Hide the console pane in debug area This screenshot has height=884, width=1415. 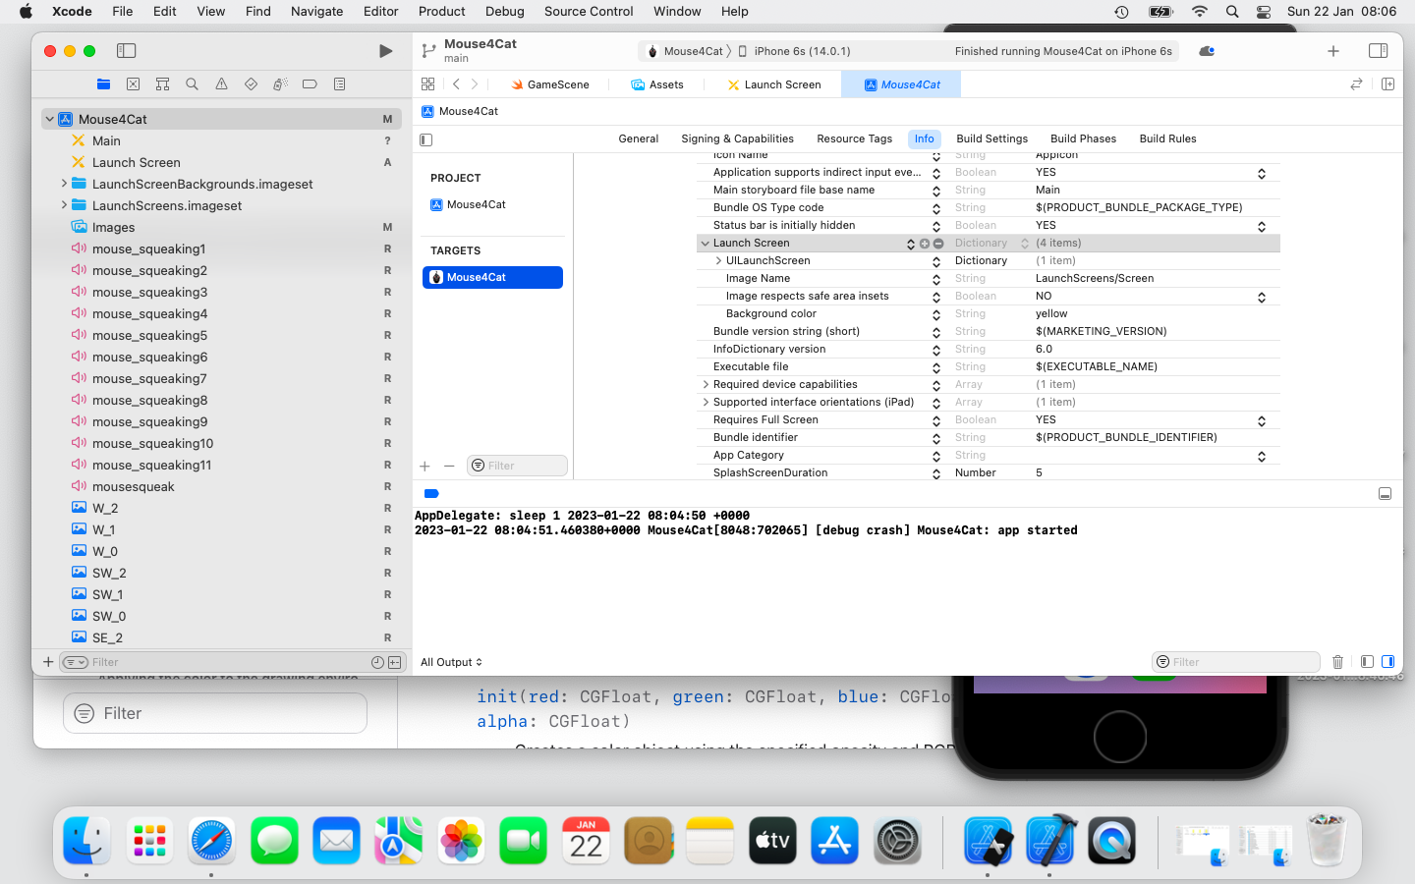pyautogui.click(x=1387, y=662)
